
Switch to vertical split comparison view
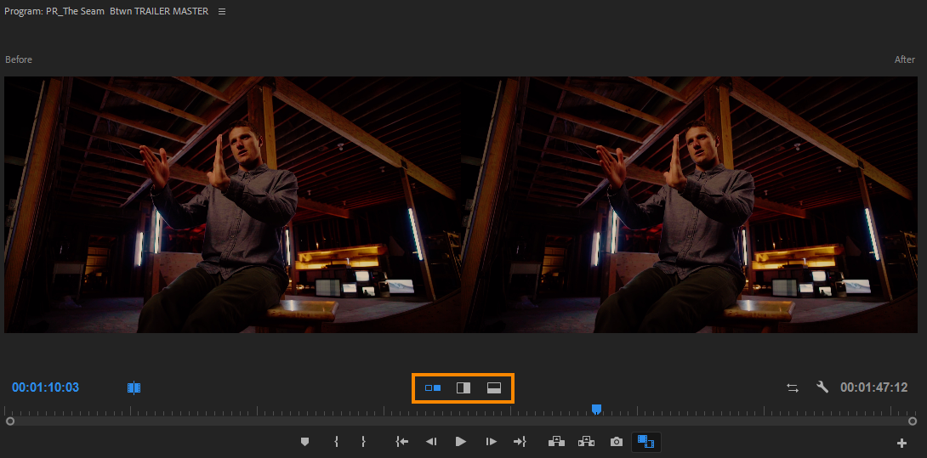click(463, 388)
